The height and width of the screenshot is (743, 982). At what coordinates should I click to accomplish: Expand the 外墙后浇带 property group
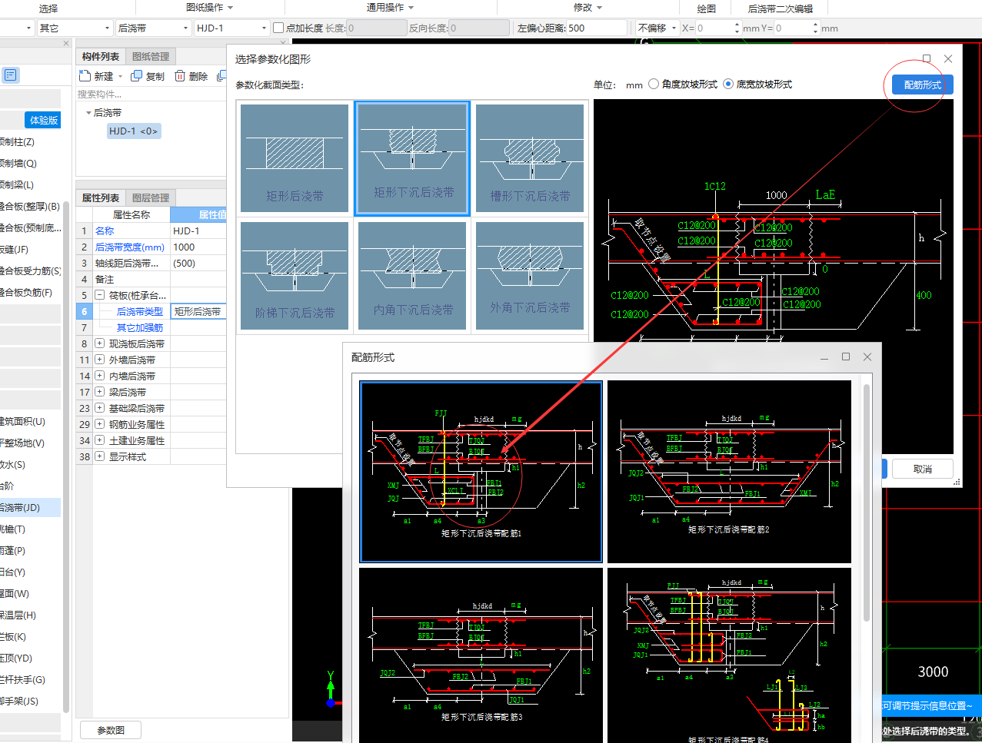point(100,360)
